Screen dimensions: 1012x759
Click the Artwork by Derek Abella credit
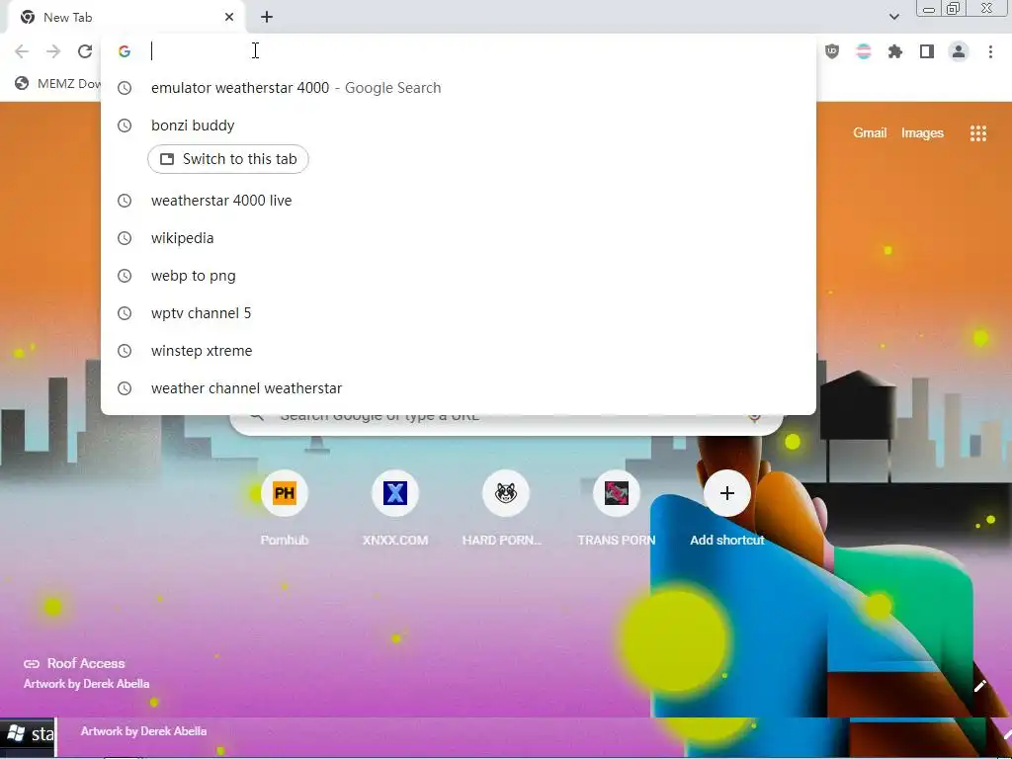click(x=87, y=684)
